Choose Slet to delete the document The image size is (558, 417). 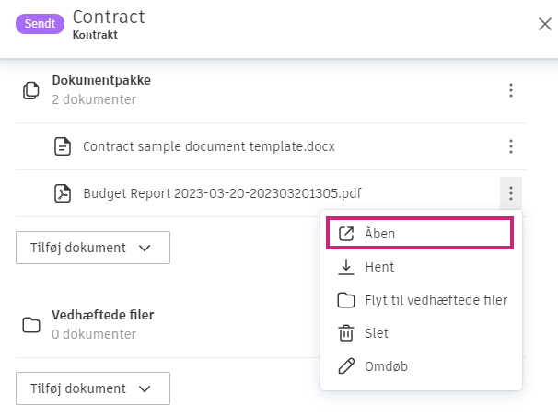pyautogui.click(x=377, y=333)
